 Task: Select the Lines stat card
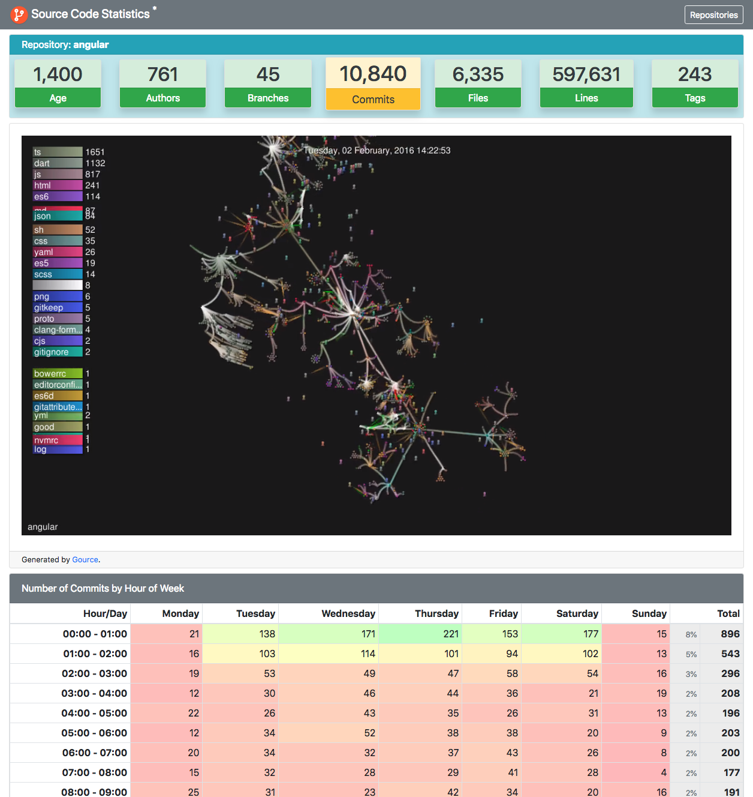click(x=586, y=83)
